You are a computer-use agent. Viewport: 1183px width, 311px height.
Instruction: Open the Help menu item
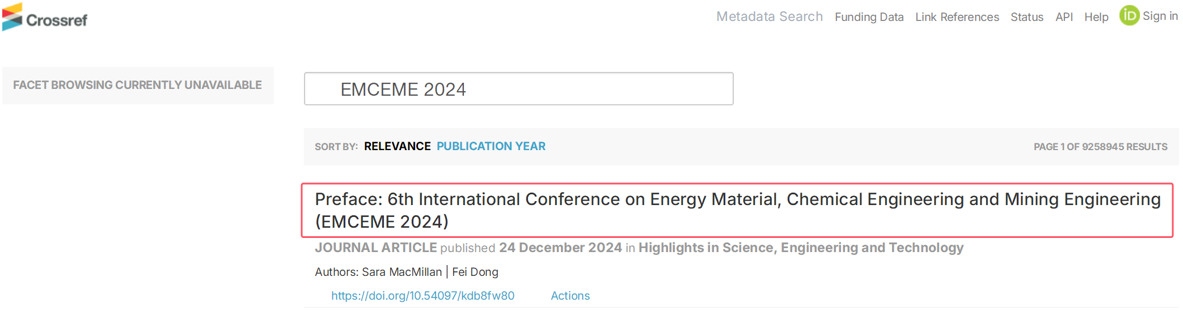(1096, 18)
